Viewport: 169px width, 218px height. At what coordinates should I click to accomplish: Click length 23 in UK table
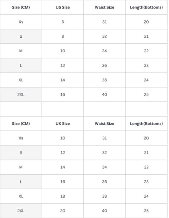coord(146,182)
